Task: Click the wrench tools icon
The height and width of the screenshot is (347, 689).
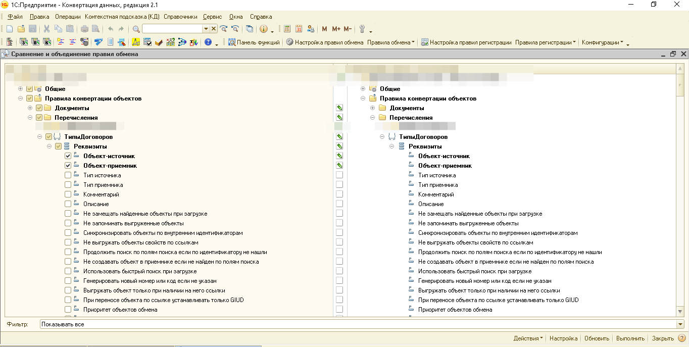Action: [362, 29]
